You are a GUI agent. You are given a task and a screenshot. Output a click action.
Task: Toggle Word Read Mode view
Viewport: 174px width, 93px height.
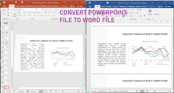(x=137, y=91)
